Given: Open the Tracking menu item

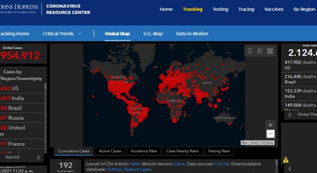Looking at the screenshot, I should [x=193, y=10].
